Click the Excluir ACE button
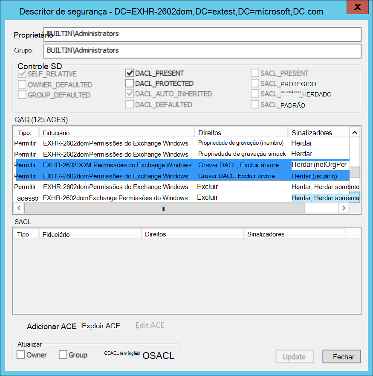Viewport: 373px width, 376px height. [101, 326]
